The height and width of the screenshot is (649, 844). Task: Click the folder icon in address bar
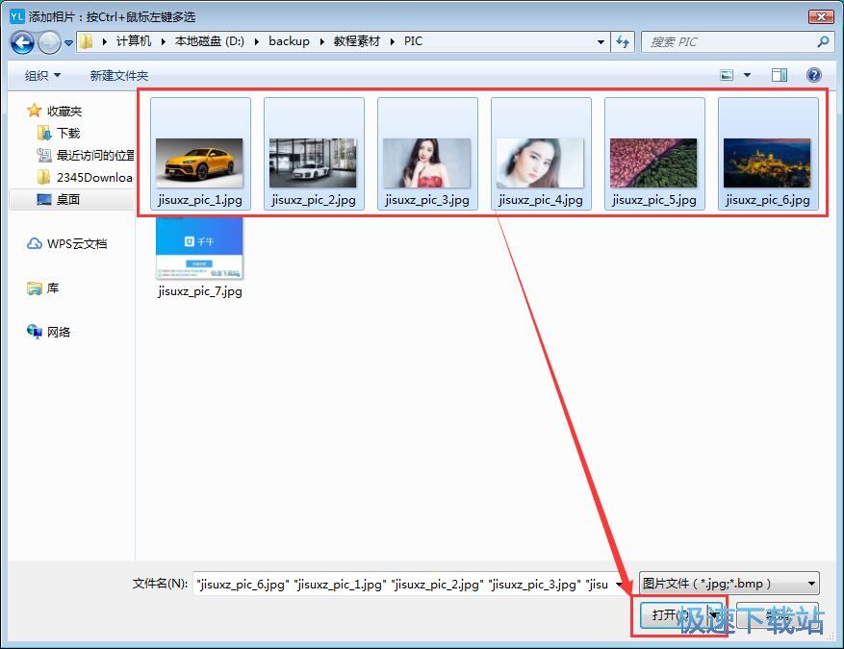pyautogui.click(x=86, y=41)
